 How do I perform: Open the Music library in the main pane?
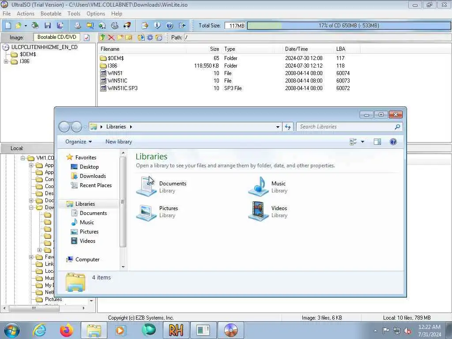(268, 187)
